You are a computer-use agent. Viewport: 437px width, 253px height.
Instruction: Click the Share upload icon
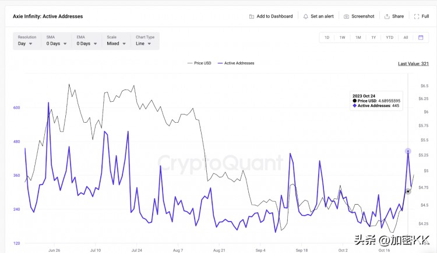(x=387, y=16)
